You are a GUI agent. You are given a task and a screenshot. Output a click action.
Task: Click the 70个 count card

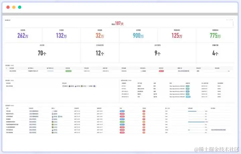pos(42,52)
